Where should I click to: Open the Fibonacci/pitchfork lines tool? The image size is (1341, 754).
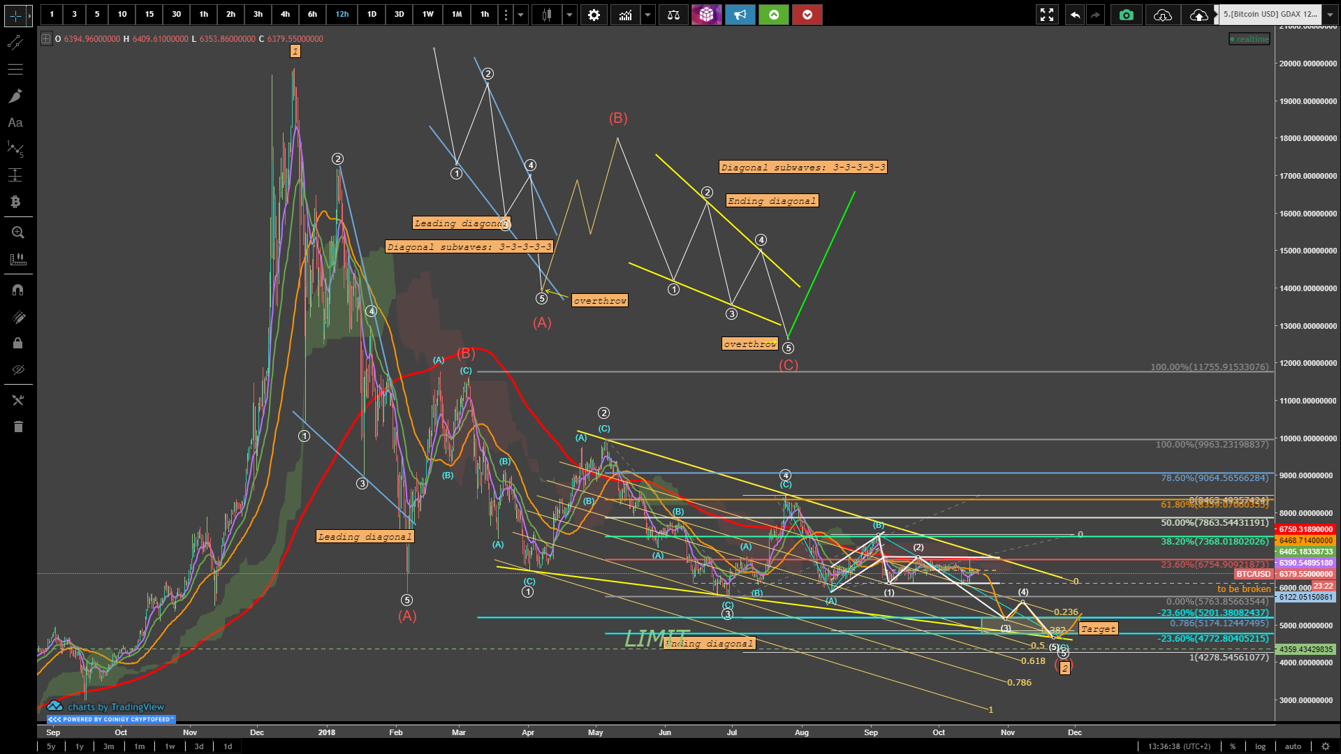click(x=15, y=69)
